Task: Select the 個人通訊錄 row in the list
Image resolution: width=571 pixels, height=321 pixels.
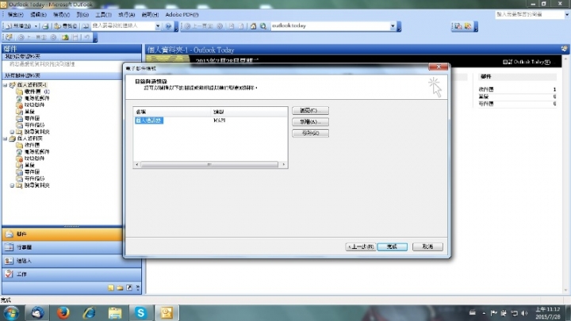Action: tap(148, 120)
